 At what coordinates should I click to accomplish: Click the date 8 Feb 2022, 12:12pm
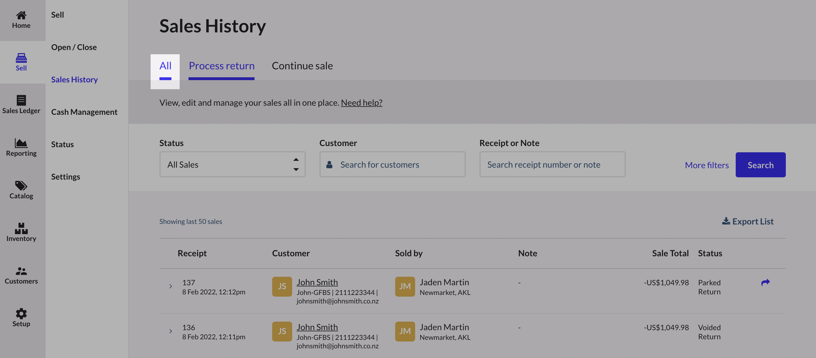(214, 292)
